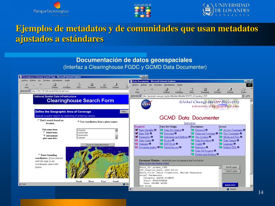Select Enter bounding coordinates option

click(x=39, y=155)
